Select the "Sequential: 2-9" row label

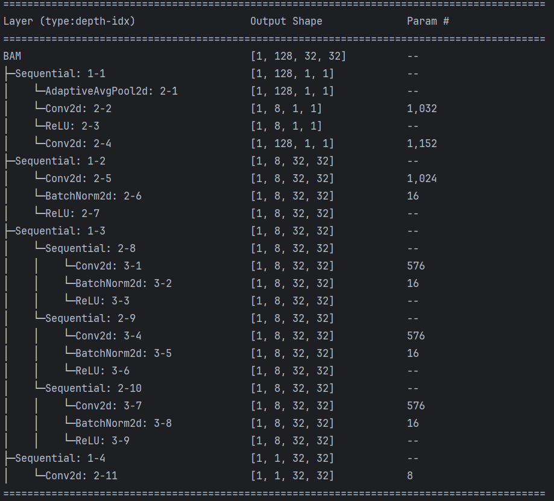pos(90,318)
